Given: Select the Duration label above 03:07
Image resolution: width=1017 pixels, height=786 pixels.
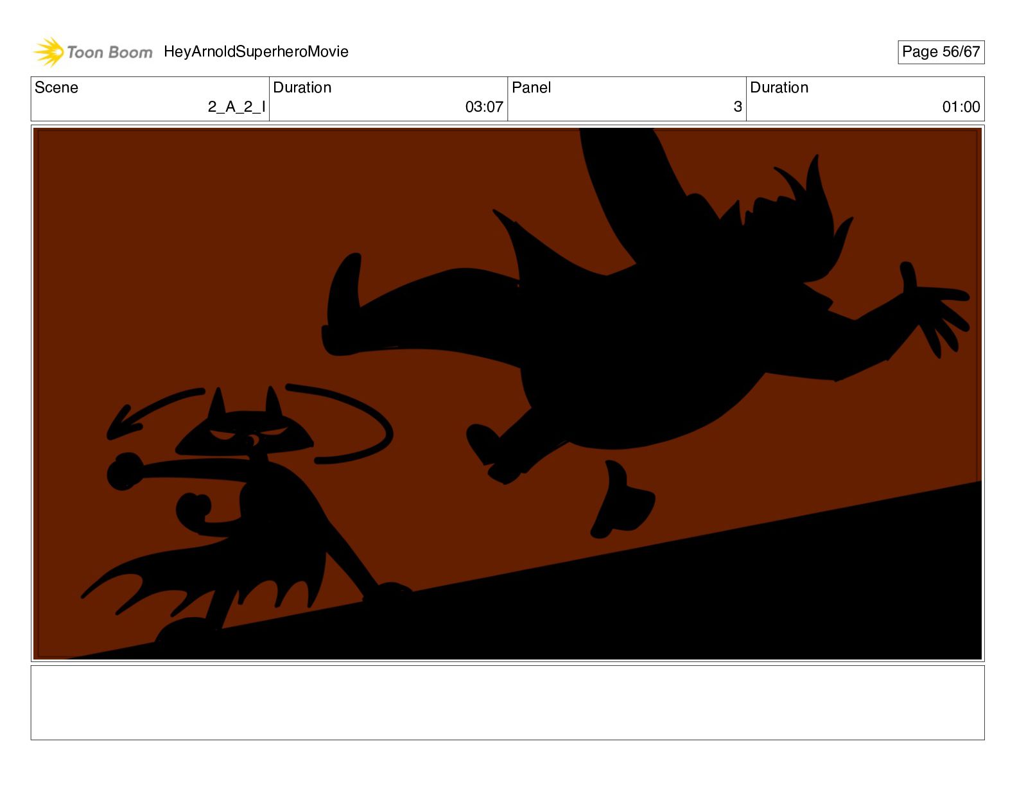Looking at the screenshot, I should [302, 87].
